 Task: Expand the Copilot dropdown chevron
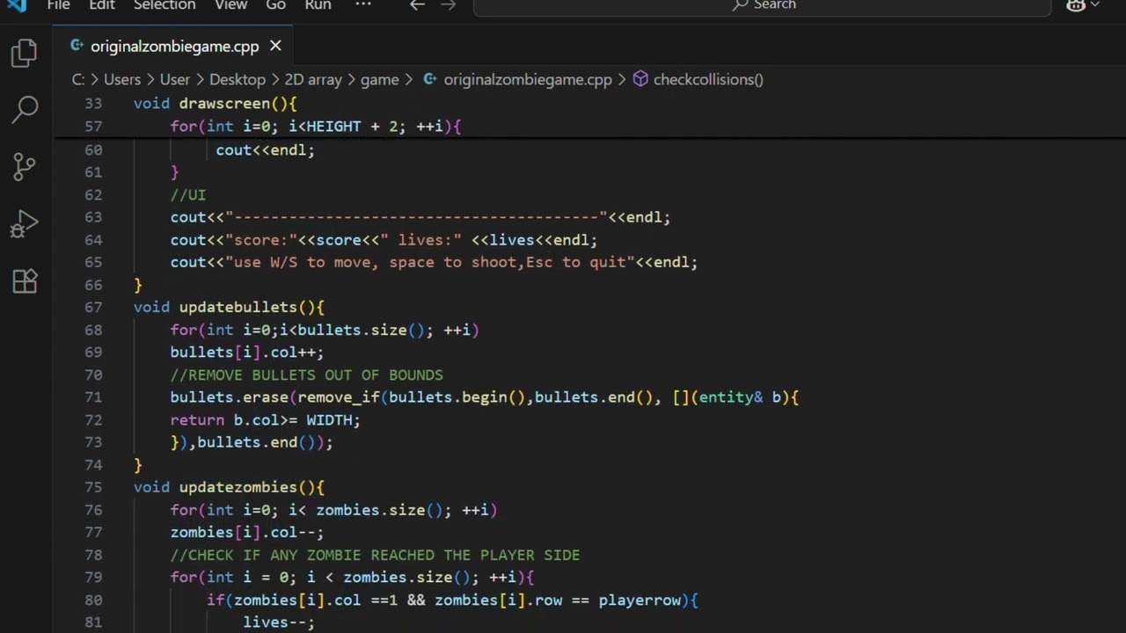(x=1095, y=5)
